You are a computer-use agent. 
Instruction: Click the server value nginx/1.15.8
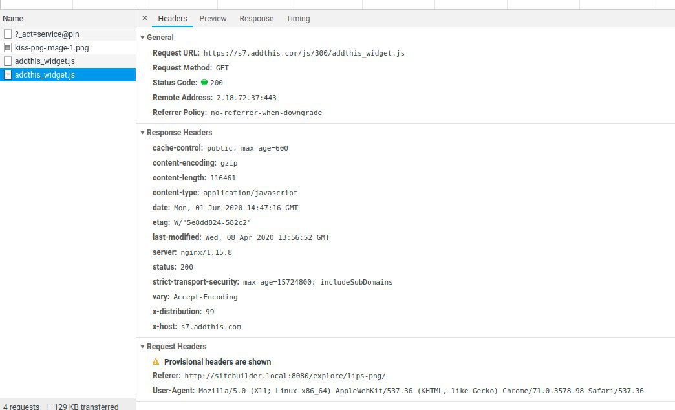(206, 252)
